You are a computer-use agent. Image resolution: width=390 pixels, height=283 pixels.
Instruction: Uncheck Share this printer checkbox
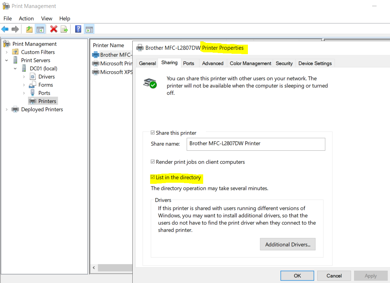(x=153, y=133)
